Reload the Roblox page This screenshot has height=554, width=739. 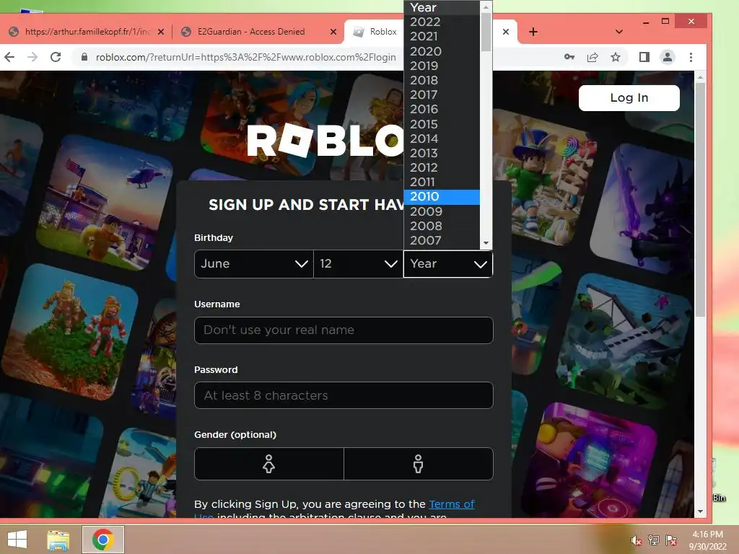tap(56, 58)
